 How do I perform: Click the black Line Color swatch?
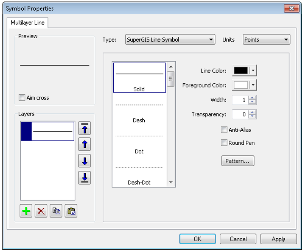click(241, 71)
